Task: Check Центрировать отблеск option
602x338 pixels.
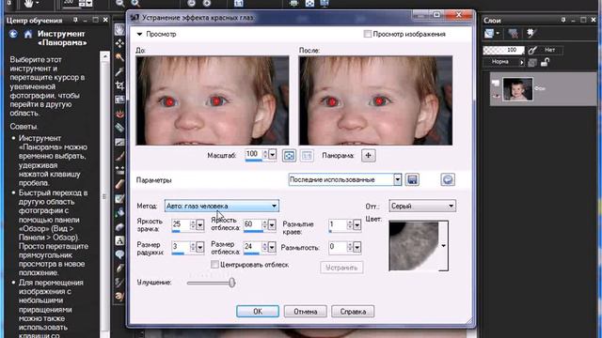Action: [x=214, y=265]
